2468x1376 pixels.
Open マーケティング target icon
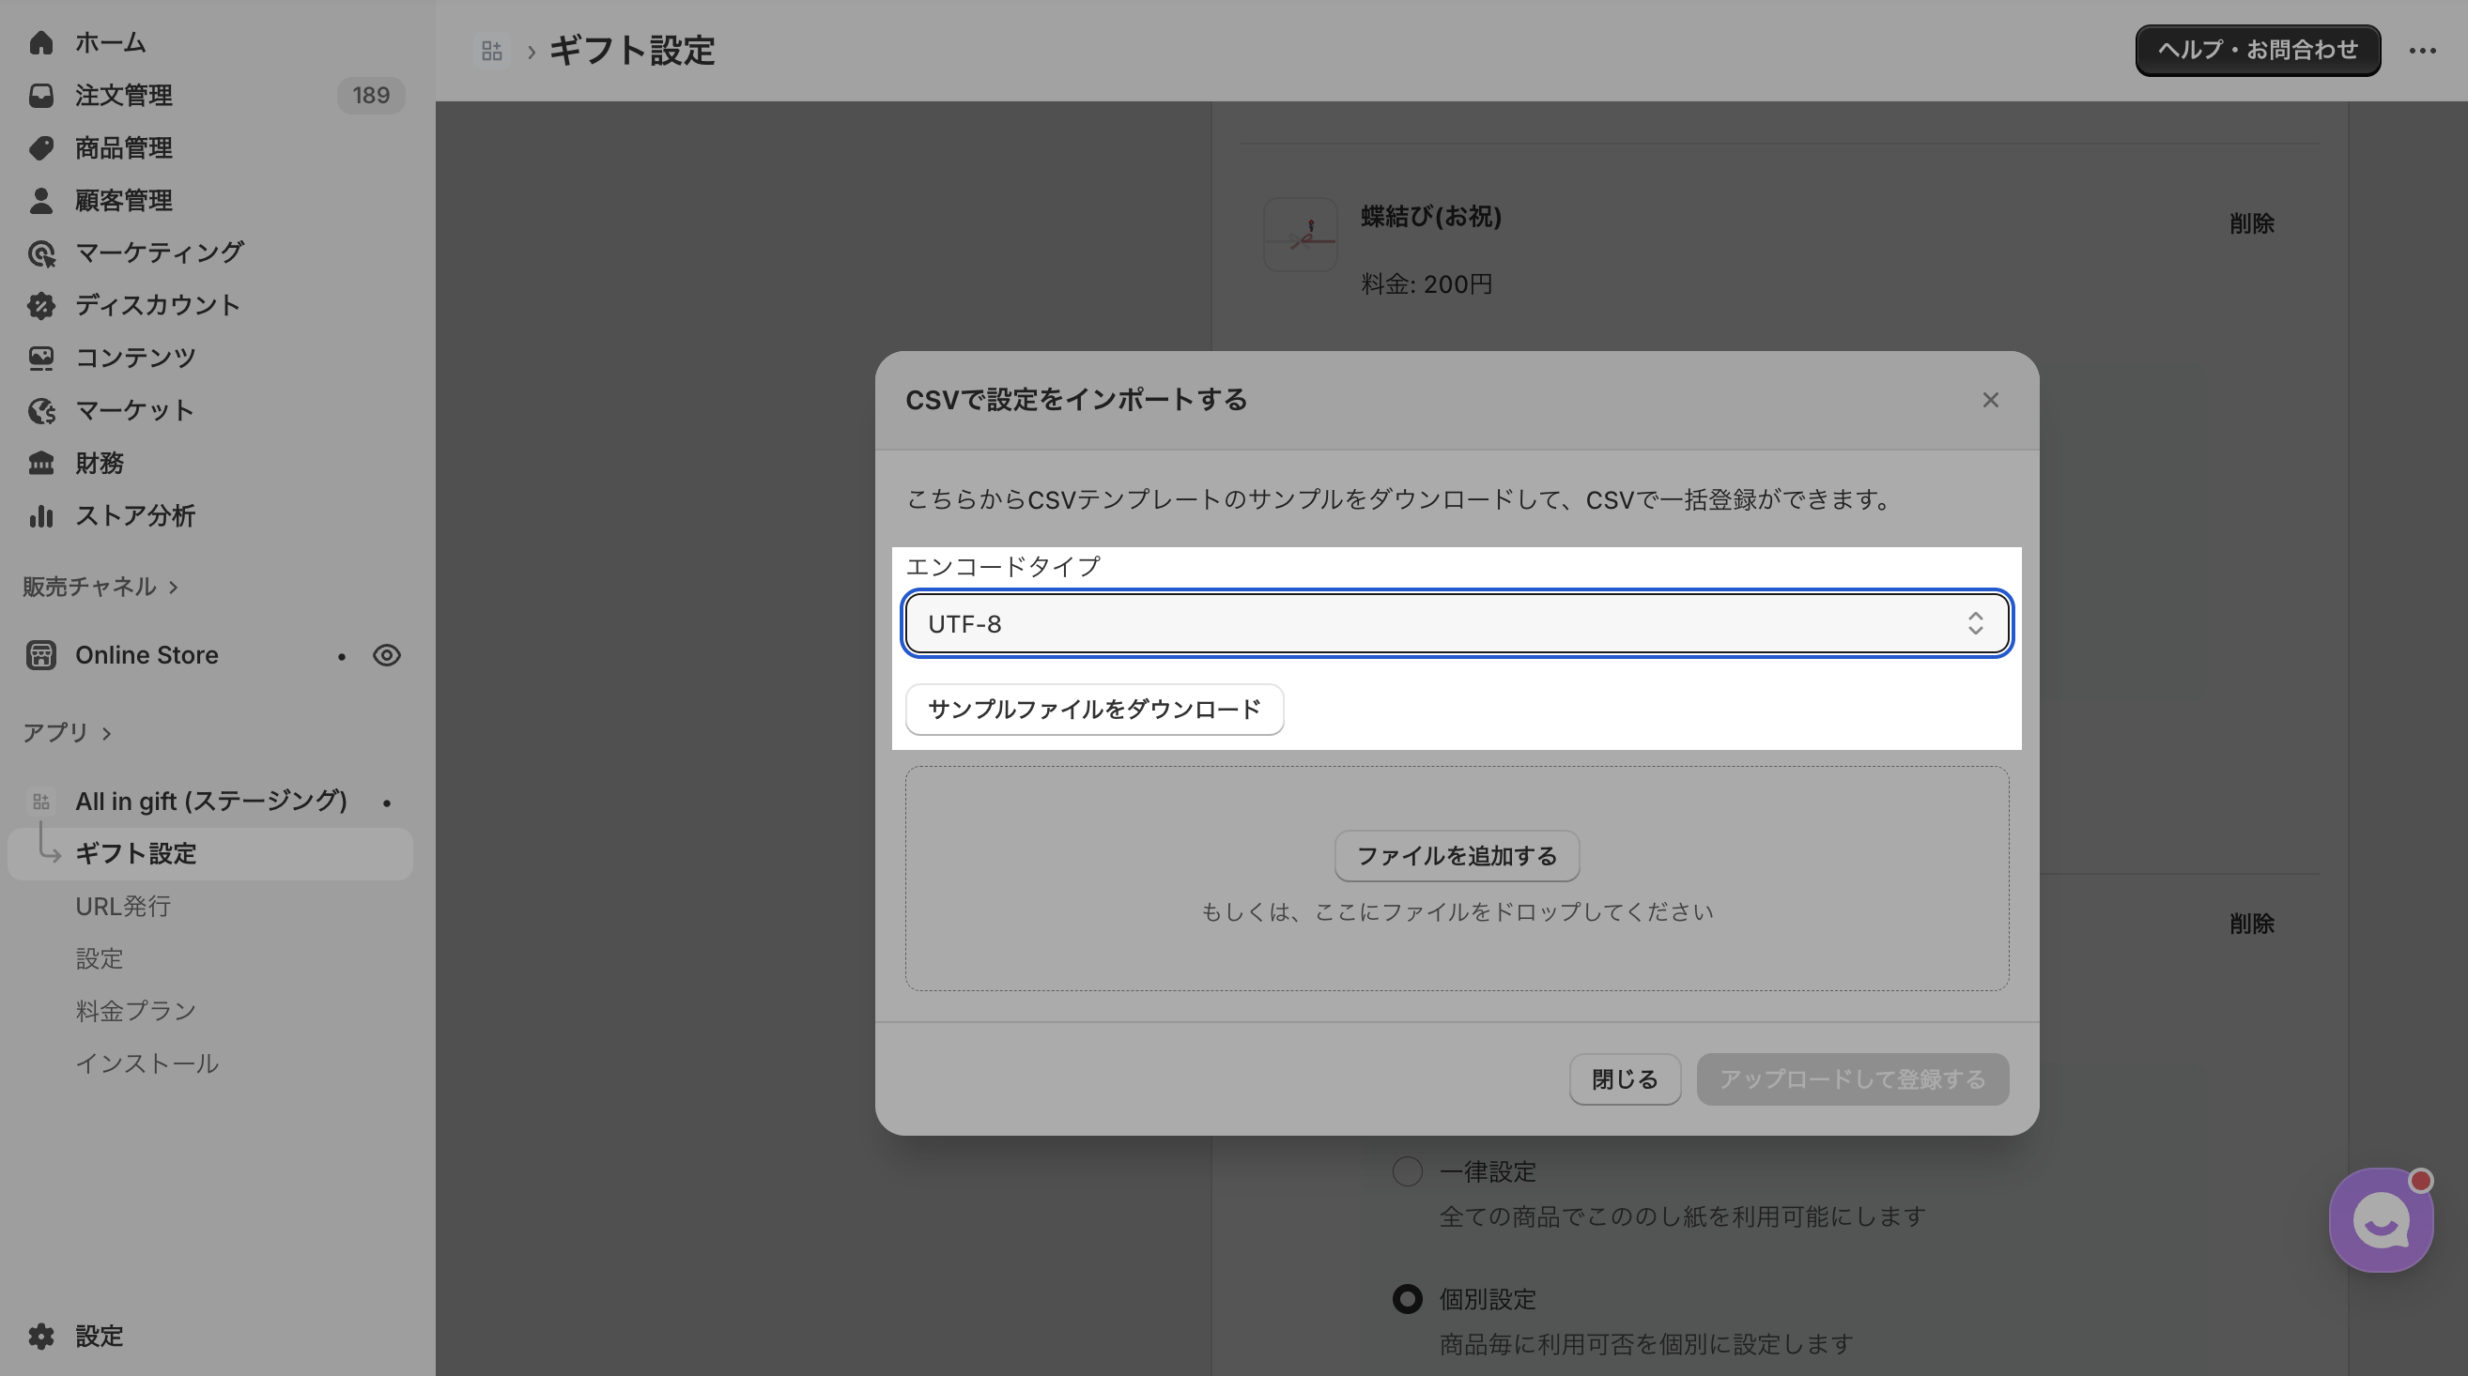tap(40, 253)
